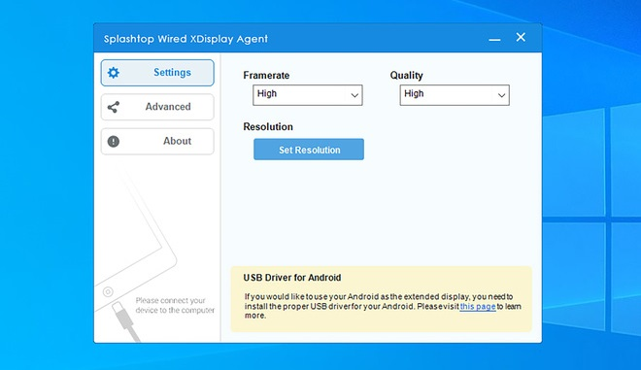Screen dimensions: 641x370
Task: Click the Resolution label
Action: click(268, 127)
